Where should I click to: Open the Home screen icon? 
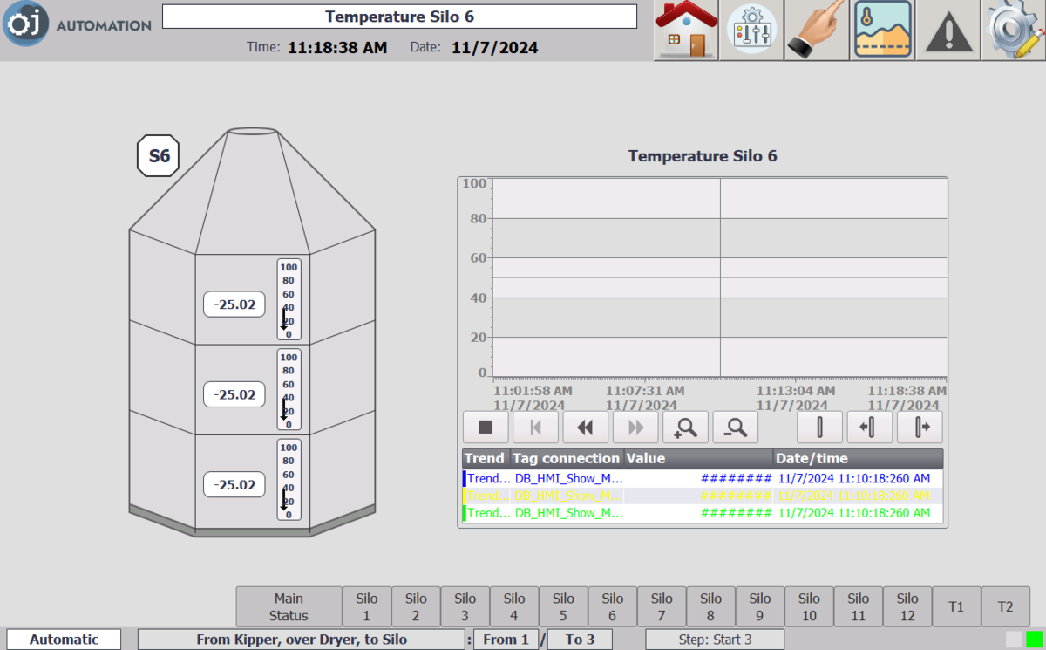686,31
